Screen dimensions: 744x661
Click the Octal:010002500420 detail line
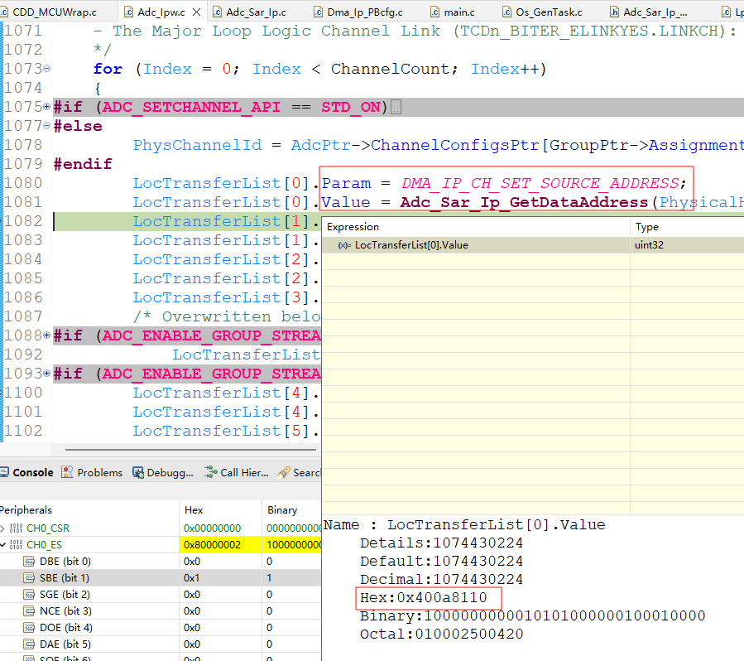441,634
